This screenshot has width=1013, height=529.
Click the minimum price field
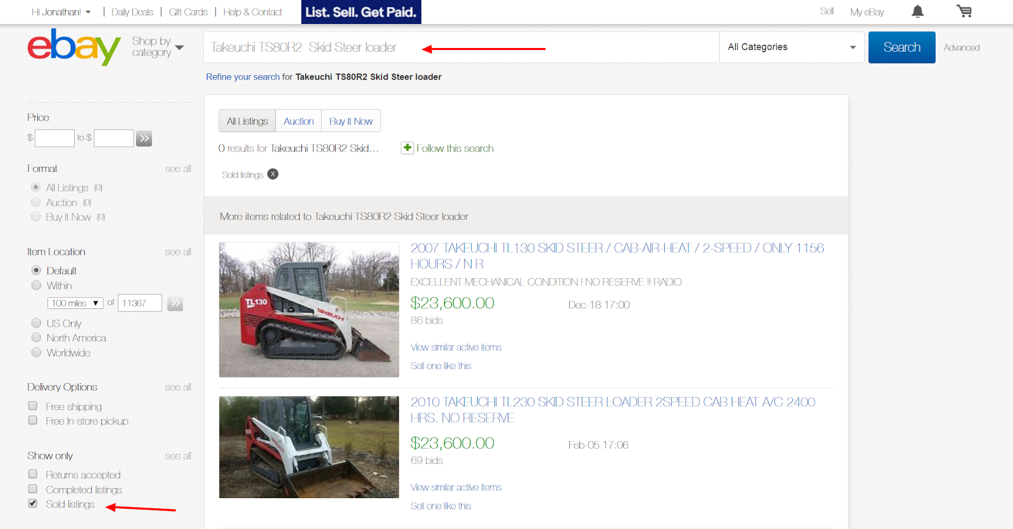pos(54,138)
